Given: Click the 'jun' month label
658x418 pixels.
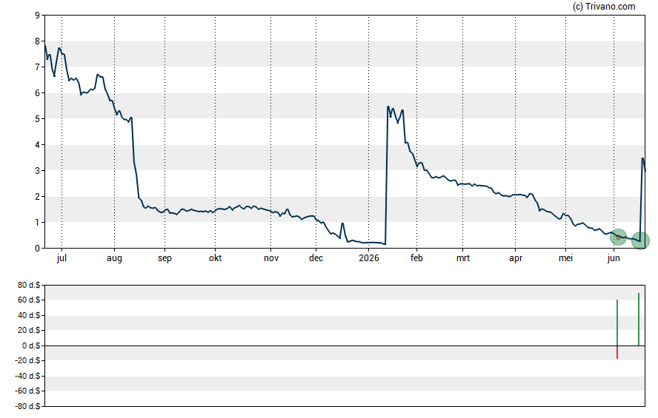Looking at the screenshot, I should [614, 258].
